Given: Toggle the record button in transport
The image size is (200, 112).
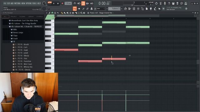Looking at the screenshot, I should [62, 3].
